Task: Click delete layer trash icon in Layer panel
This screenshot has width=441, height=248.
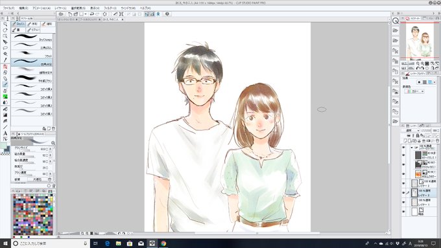Action: tap(437, 141)
